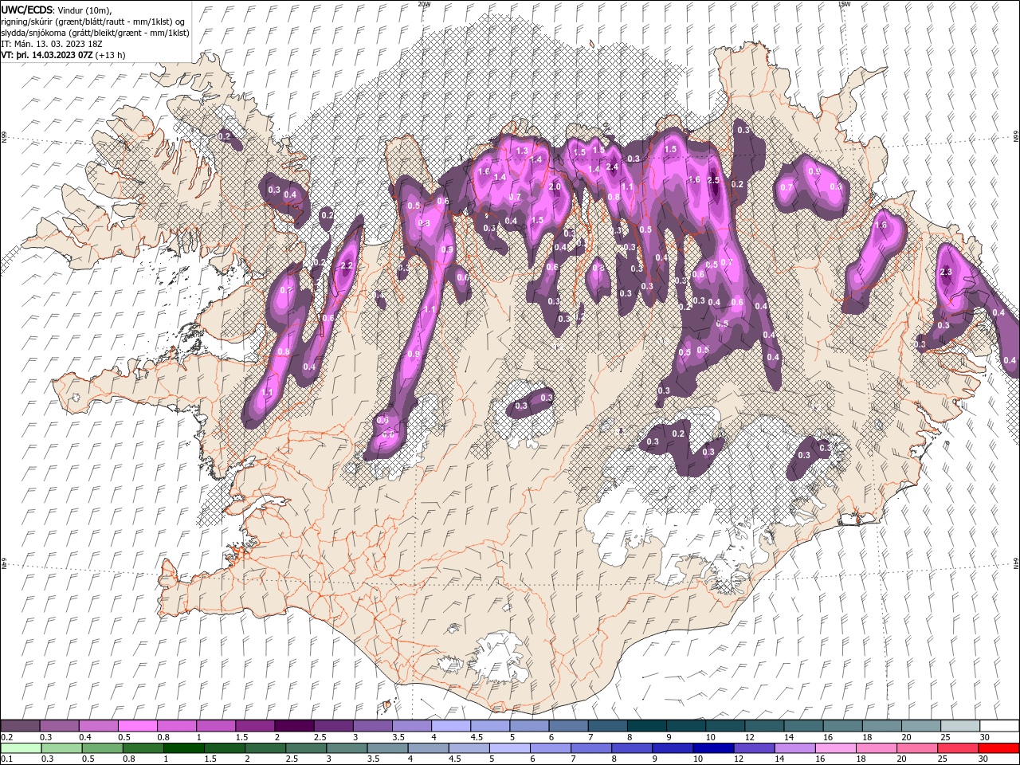Click the '2.5' snowfall value on the map
Viewport: 1020px width, 765px height.
pos(713,181)
